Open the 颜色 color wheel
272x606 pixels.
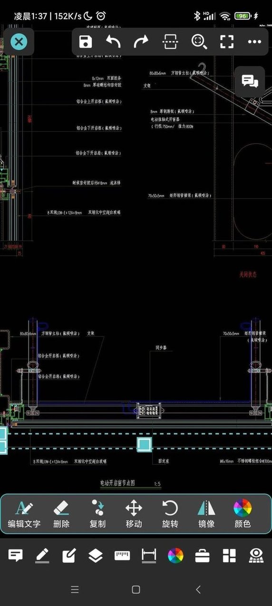(243, 514)
